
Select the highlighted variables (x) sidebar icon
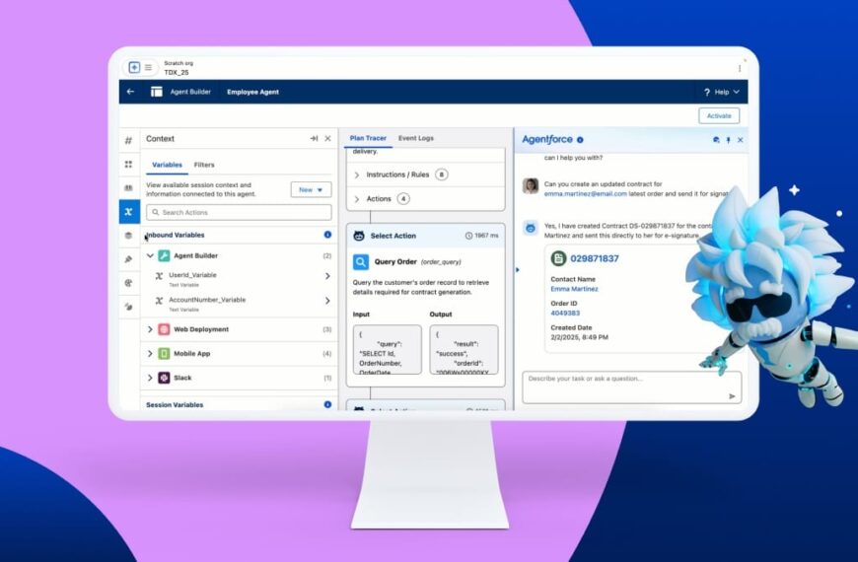click(x=129, y=212)
